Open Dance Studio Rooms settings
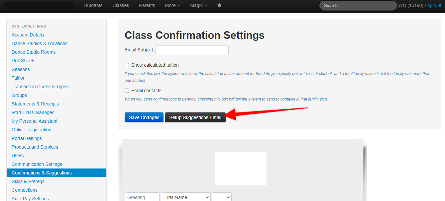 (34, 52)
